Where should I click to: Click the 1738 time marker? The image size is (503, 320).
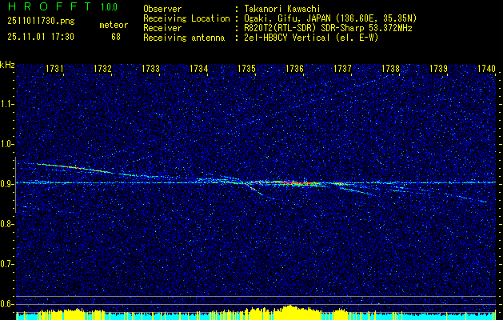click(x=391, y=68)
